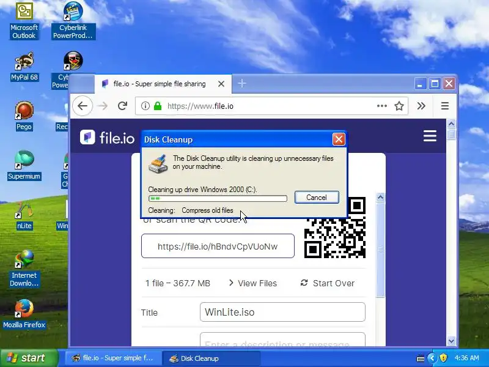The image size is (489, 367).
Task: Go back in the browser
Action: point(83,106)
